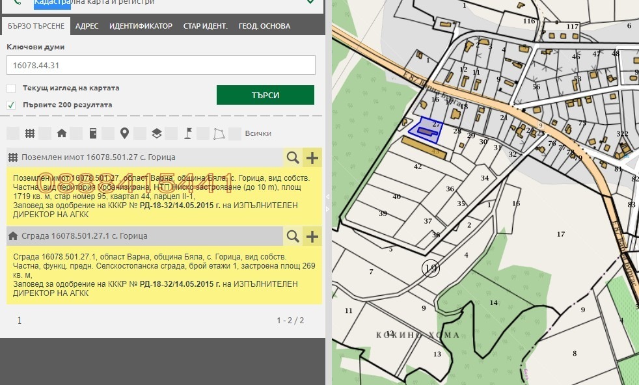The image size is (639, 385).
Task: Enable 'Текущ изглед на картата' checkbox
Action: click(x=11, y=88)
